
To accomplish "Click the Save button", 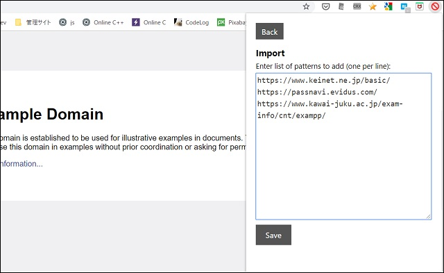I will (273, 235).
